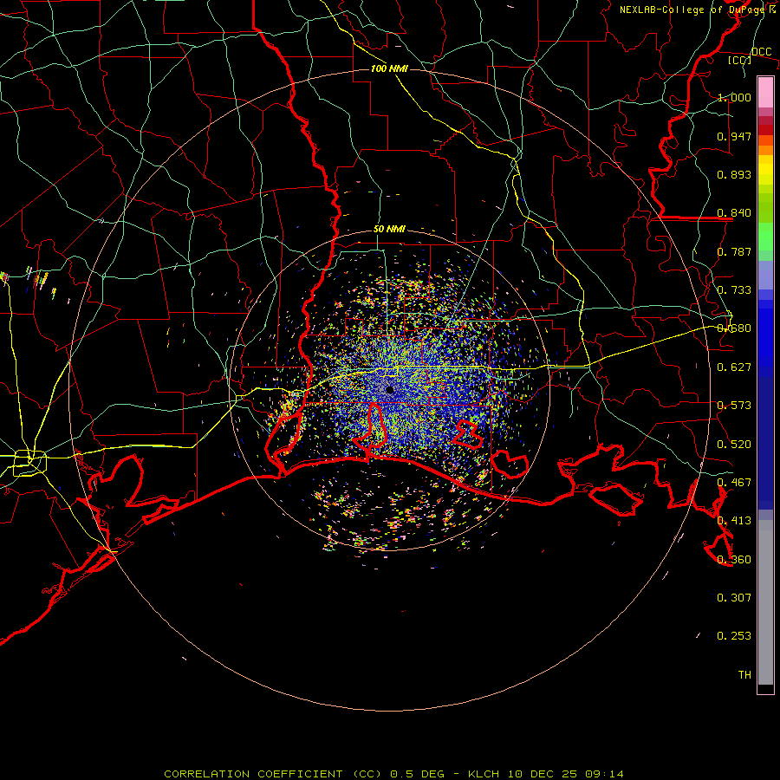Select the 0.947 scale value
The width and height of the screenshot is (780, 780).
pos(734,136)
